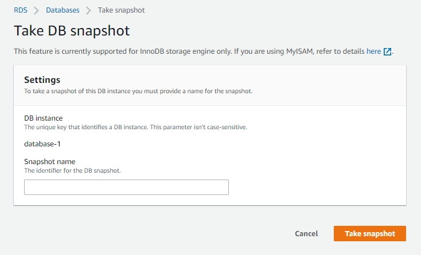Click the Settings panel heading
Screen dimensions: 421x255
click(x=42, y=80)
